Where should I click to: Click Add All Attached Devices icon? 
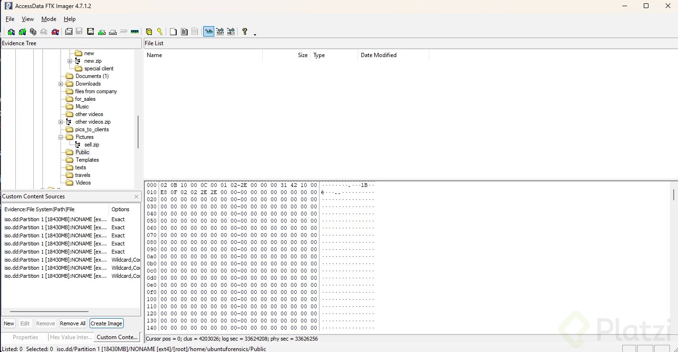click(22, 32)
